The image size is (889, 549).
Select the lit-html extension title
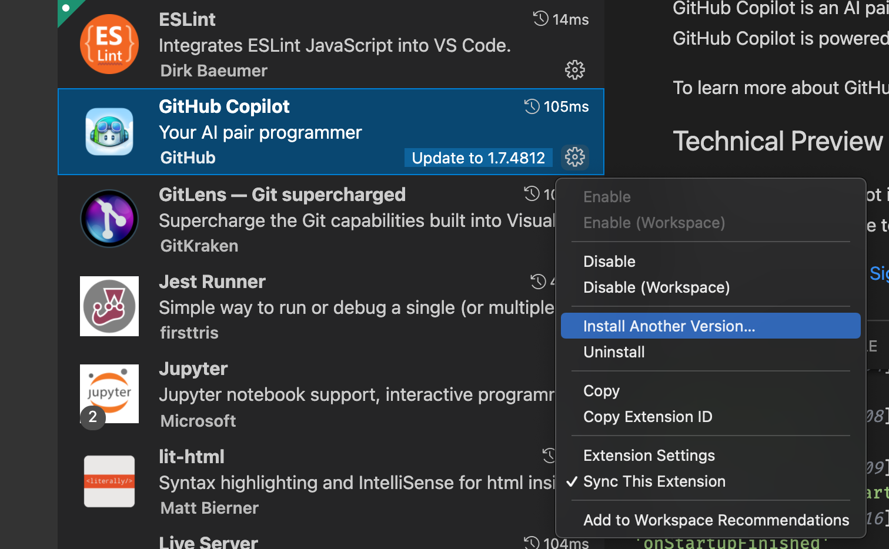[192, 457]
